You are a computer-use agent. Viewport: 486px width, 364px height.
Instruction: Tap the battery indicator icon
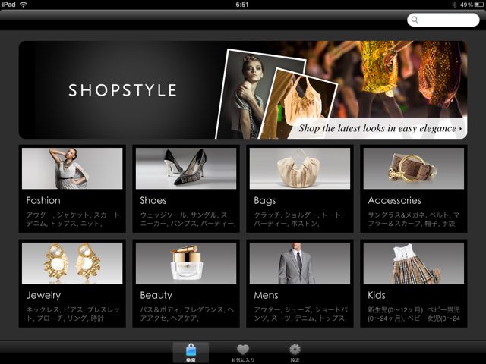point(479,5)
